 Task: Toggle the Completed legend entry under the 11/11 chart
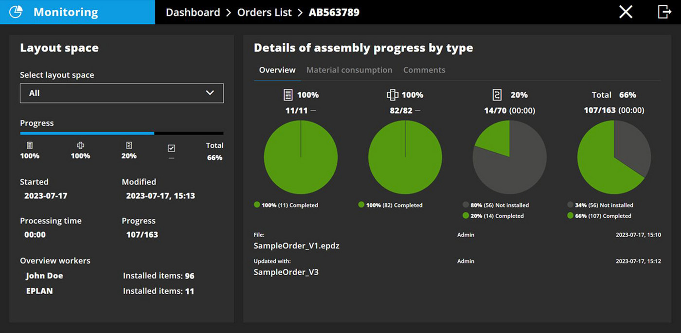[287, 205]
